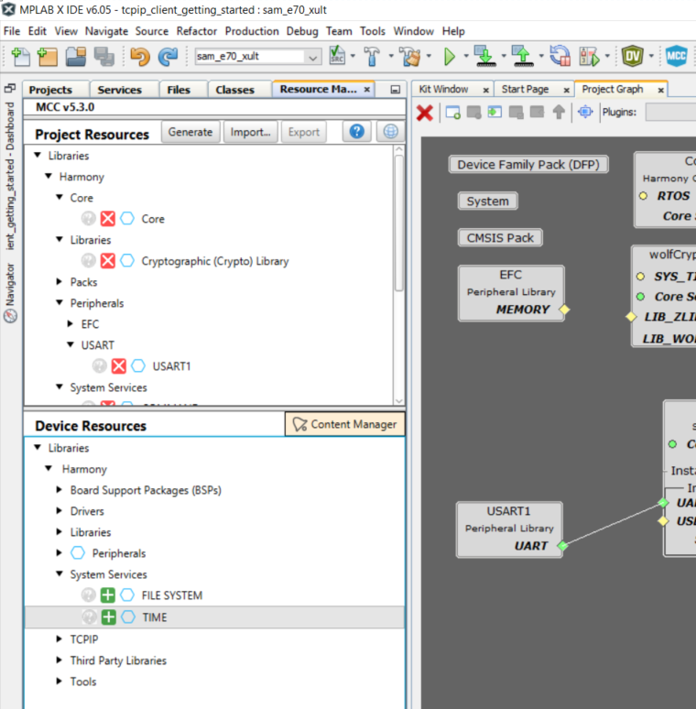The image size is (696, 709).
Task: Click the Export button
Action: [x=304, y=132]
